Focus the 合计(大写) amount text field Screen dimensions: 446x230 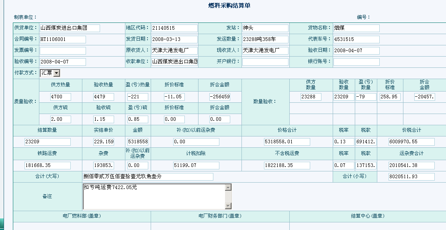click(148, 177)
